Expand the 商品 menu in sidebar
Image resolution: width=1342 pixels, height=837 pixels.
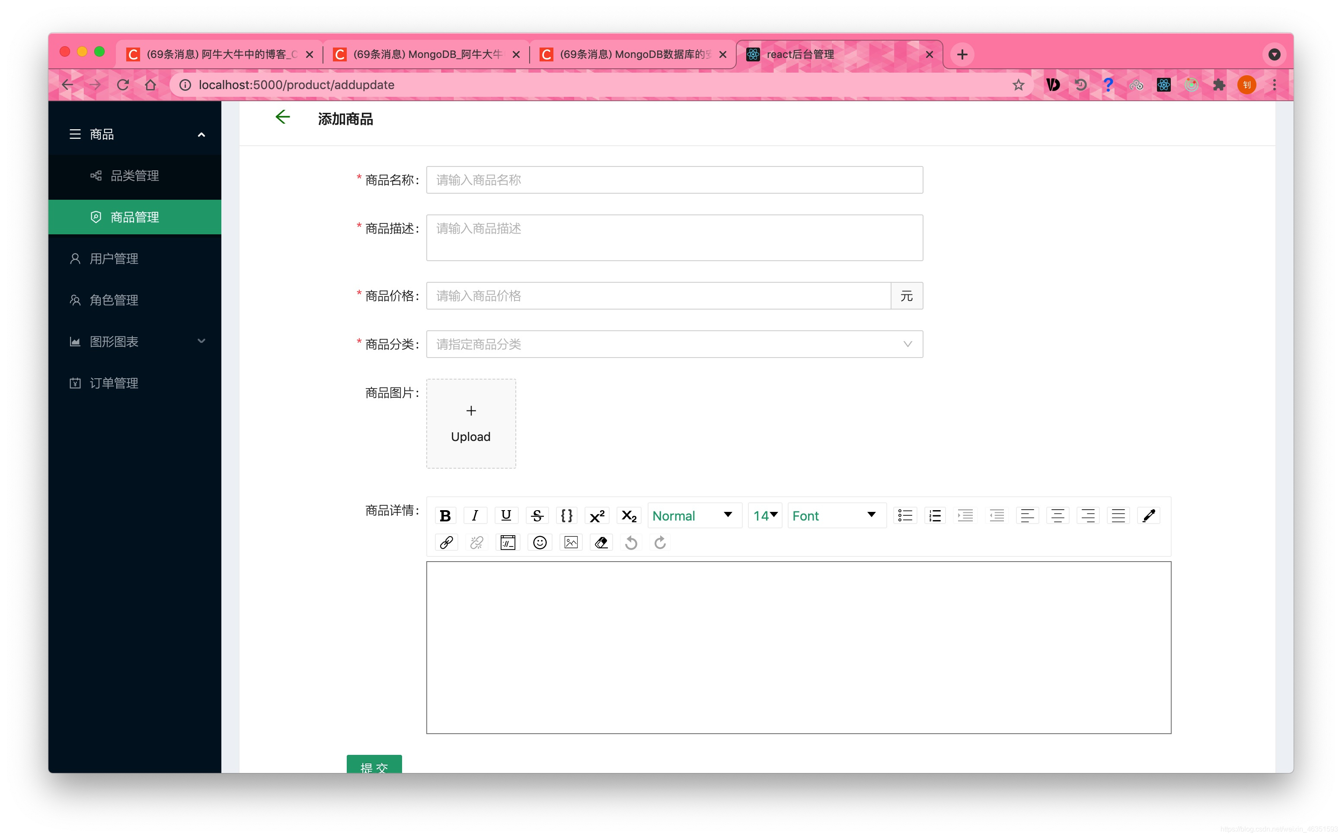(x=135, y=133)
